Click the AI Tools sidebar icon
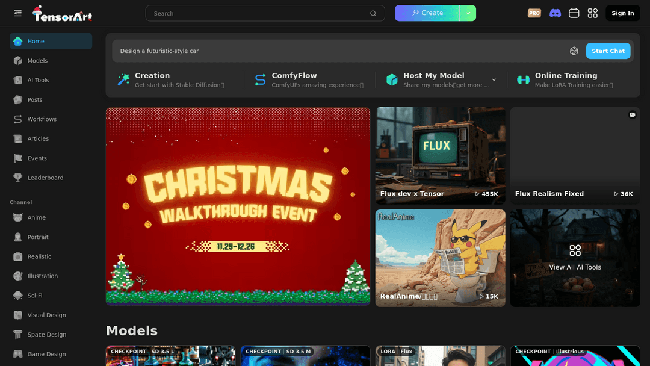Viewport: 650px width, 366px height. pyautogui.click(x=18, y=80)
